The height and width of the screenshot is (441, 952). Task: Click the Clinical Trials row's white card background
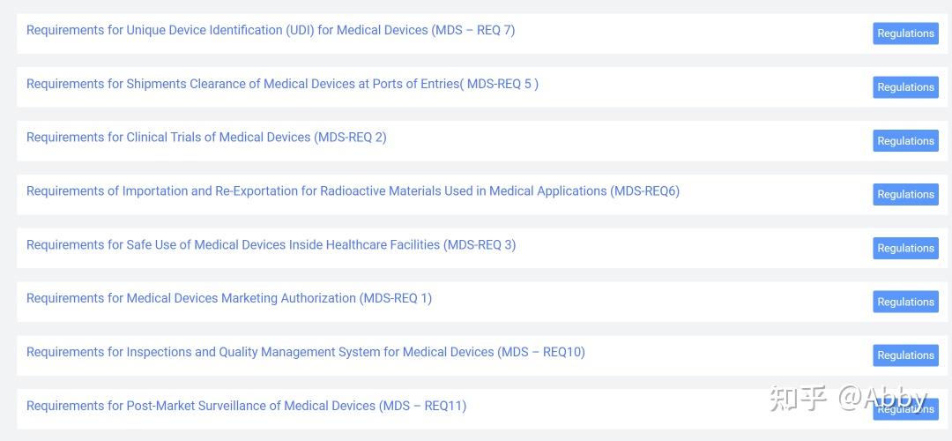pyautogui.click(x=617, y=141)
